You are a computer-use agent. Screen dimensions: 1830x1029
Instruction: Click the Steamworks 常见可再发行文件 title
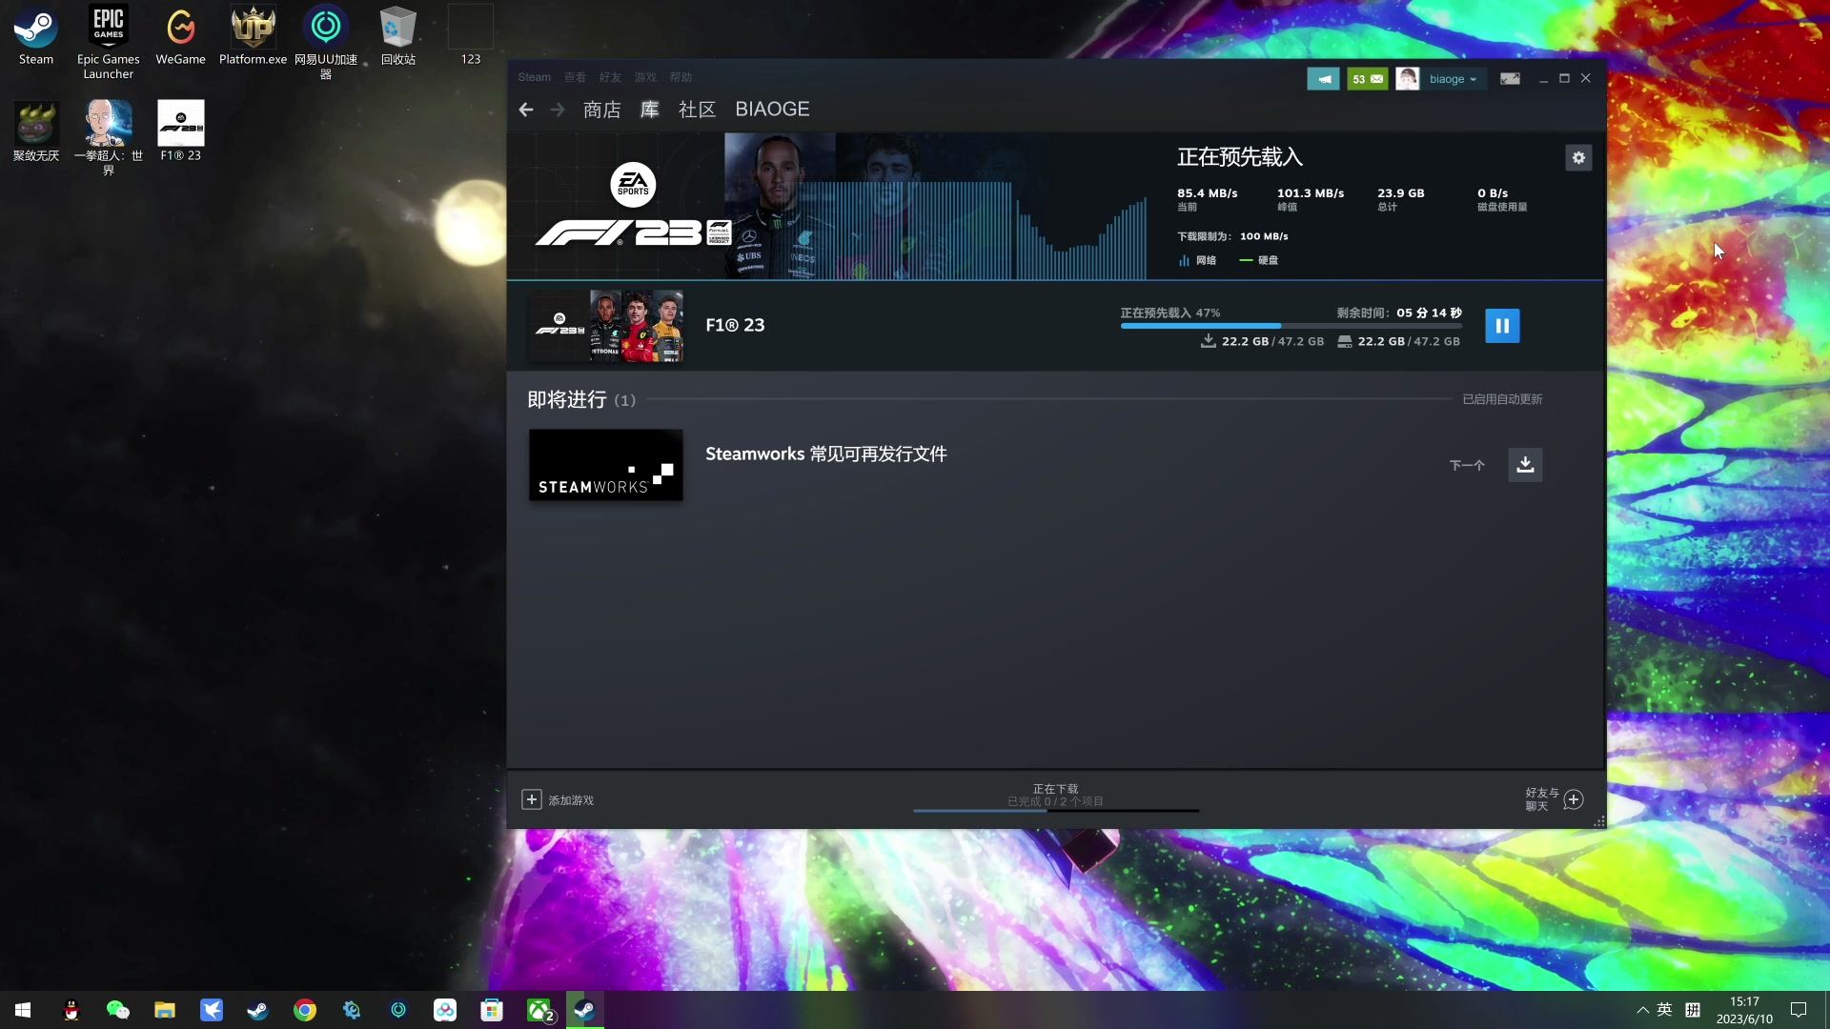tap(825, 454)
